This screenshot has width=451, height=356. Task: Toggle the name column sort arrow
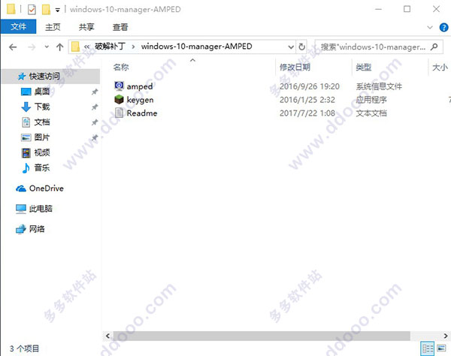192,60
